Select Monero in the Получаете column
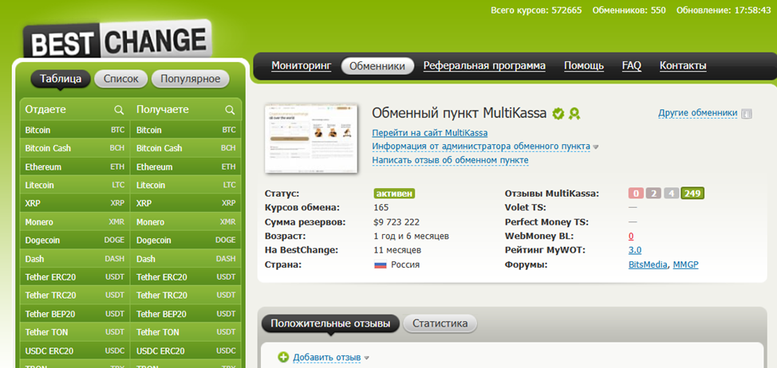This screenshot has height=368, width=777. (x=186, y=222)
